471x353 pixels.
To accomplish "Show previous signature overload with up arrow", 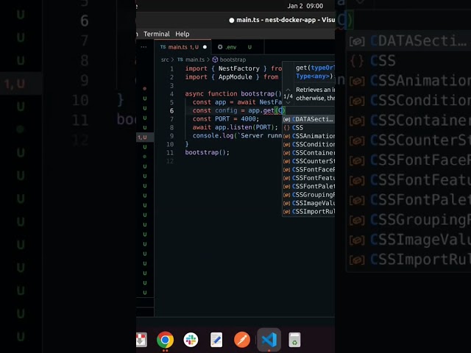I will point(288,90).
